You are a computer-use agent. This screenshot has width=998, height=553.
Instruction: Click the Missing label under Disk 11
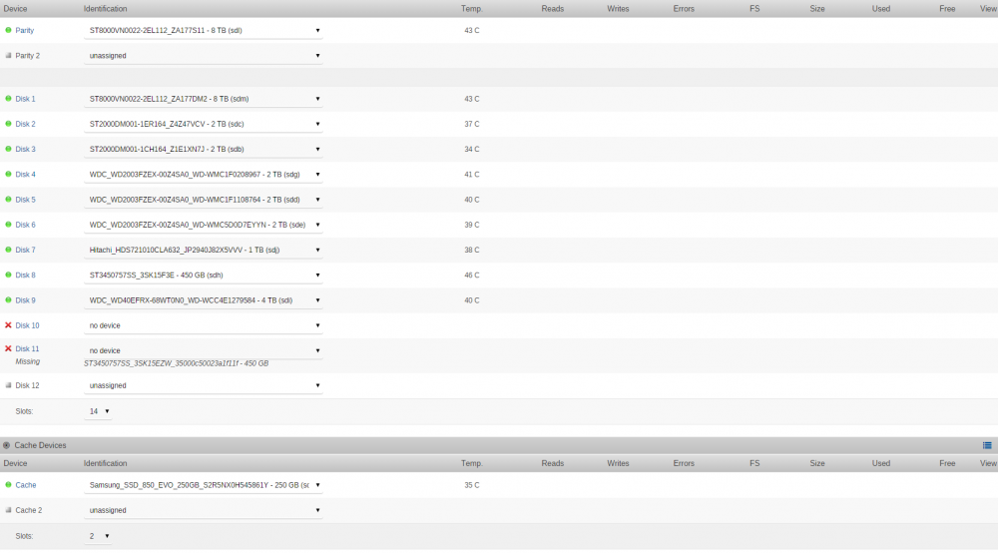[x=27, y=362]
